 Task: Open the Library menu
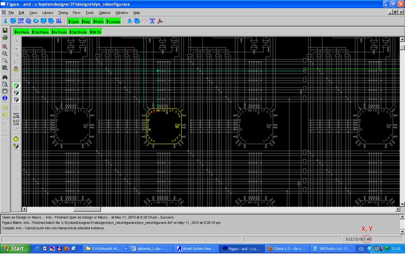click(x=48, y=13)
